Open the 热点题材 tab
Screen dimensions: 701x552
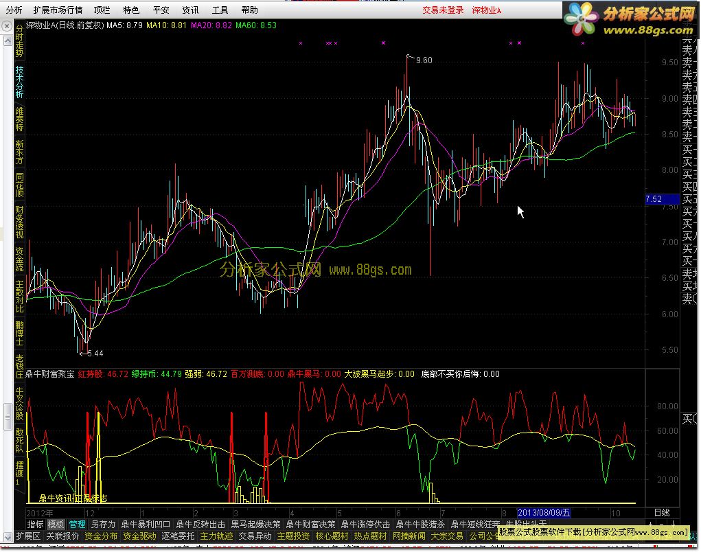click(x=370, y=536)
